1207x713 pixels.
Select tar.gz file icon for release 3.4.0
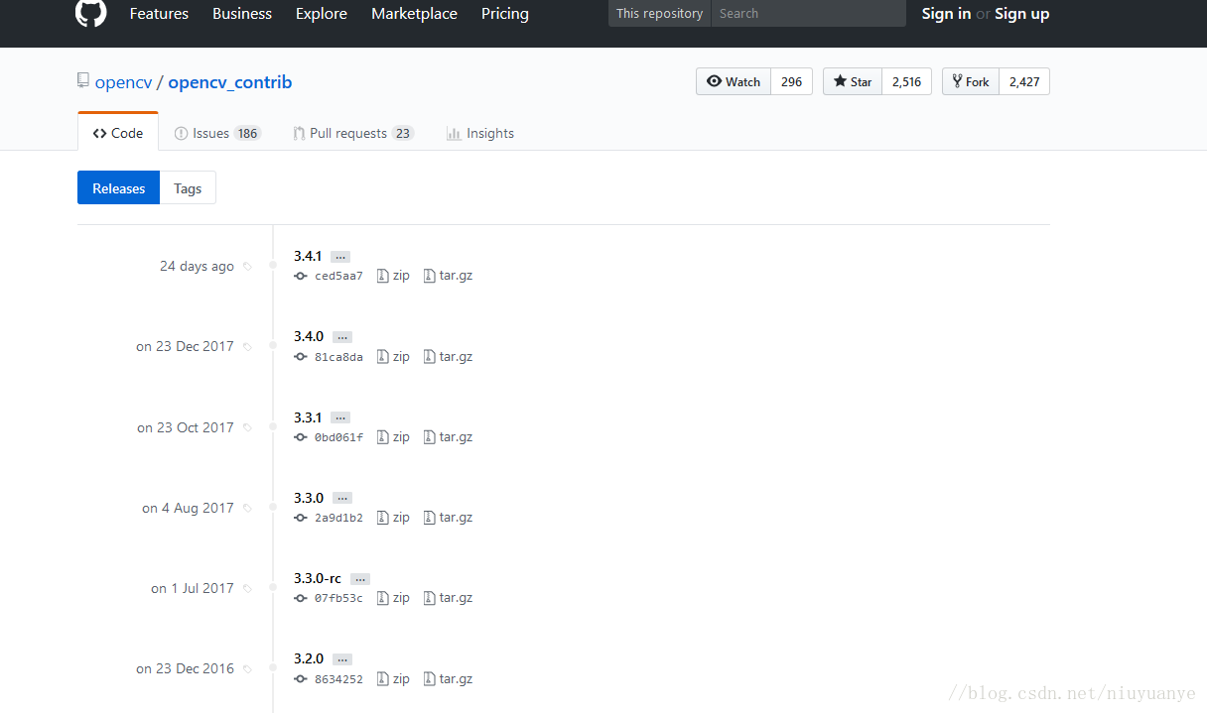pos(430,357)
